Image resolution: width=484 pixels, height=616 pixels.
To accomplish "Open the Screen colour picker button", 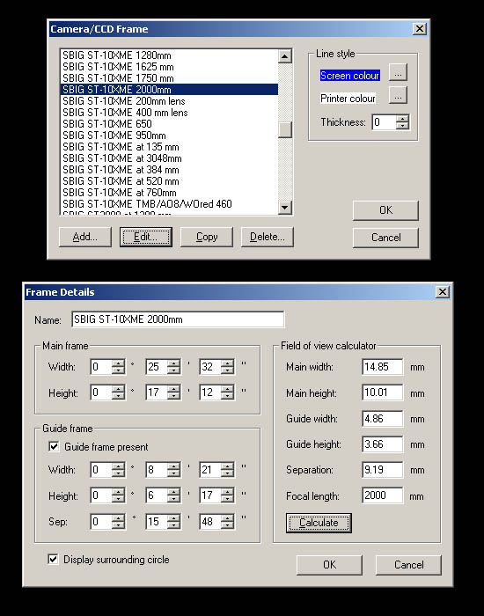I will [x=398, y=73].
